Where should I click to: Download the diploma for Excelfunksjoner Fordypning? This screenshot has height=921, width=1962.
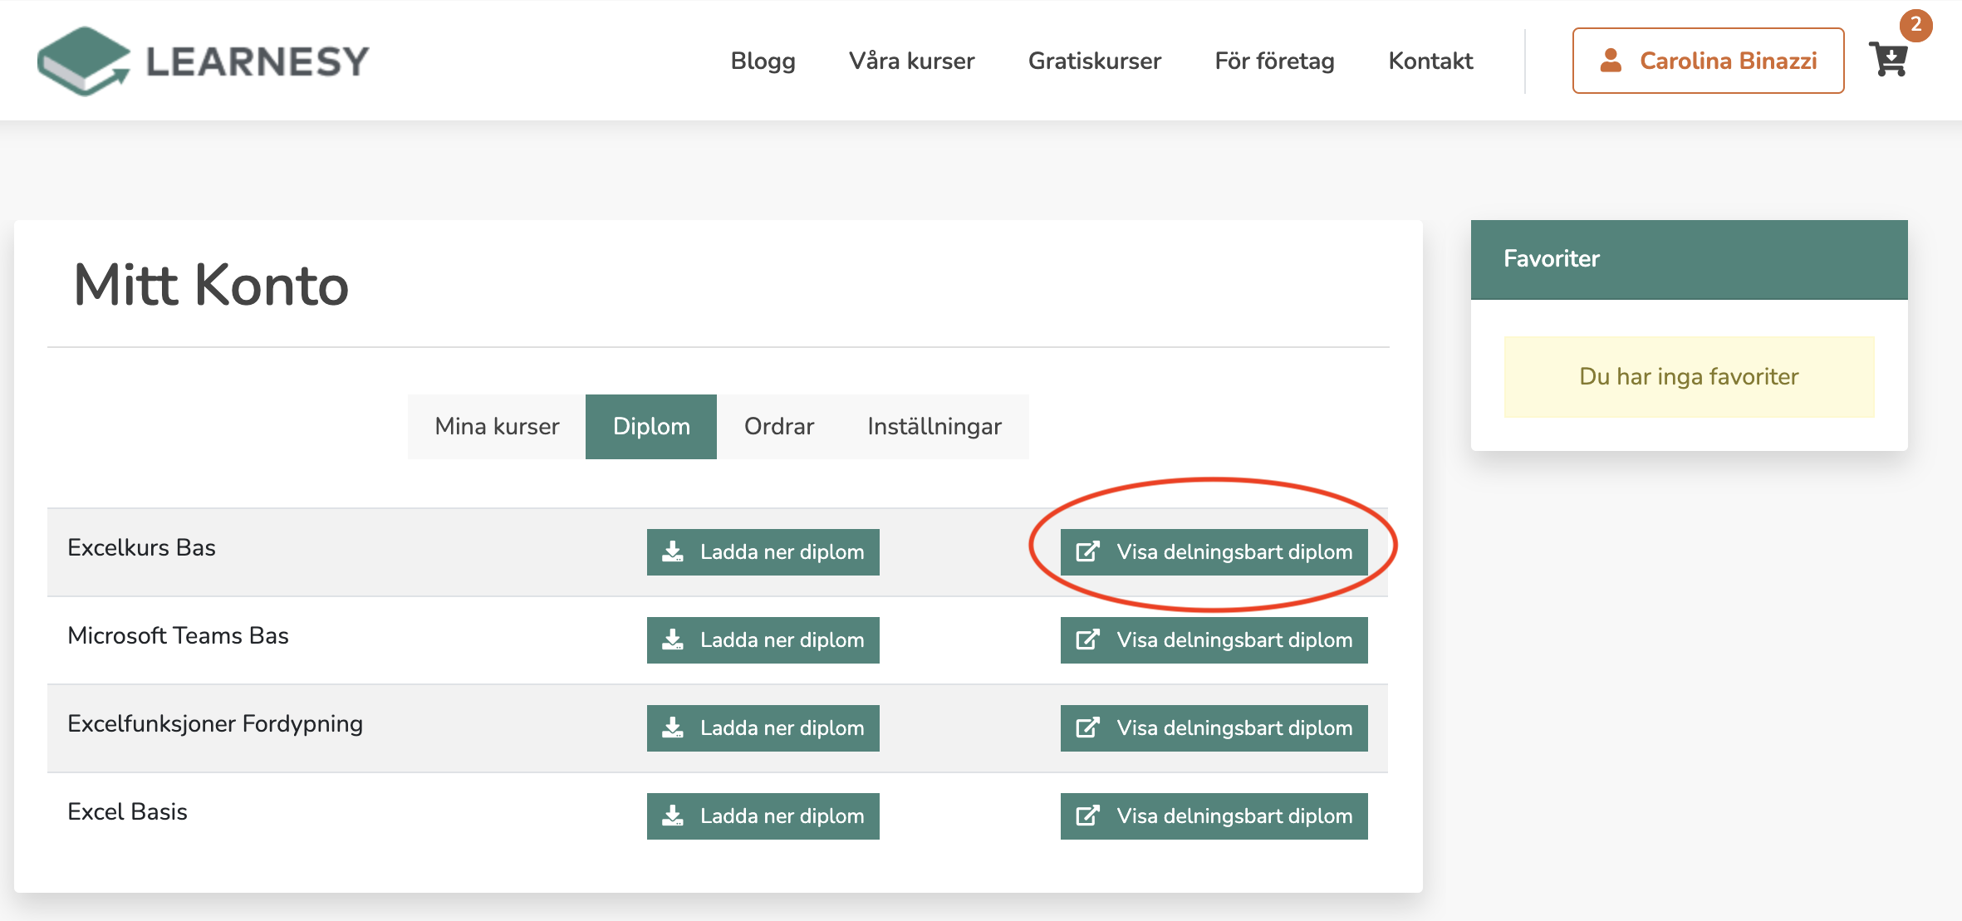(763, 728)
